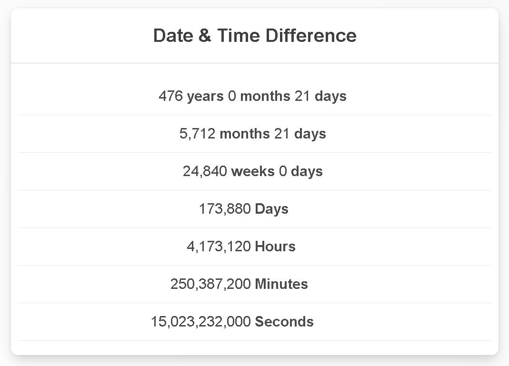Click the bold 'Seconds' label
Viewport: 509px width, 366px height.
coord(284,322)
